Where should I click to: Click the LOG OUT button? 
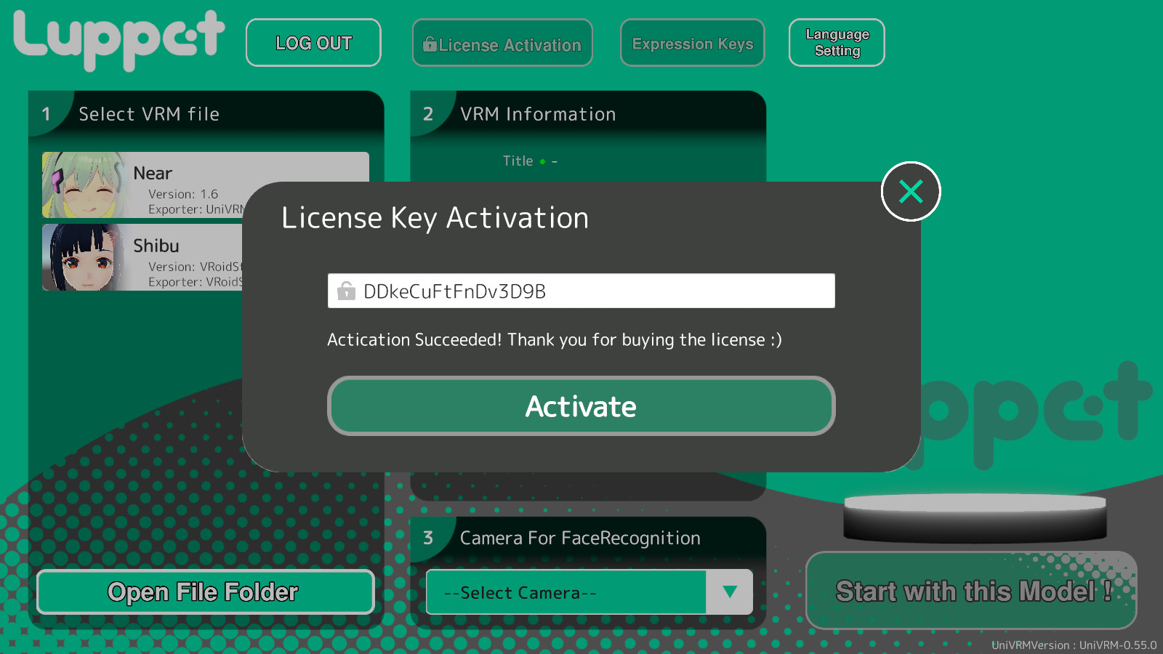click(x=313, y=43)
